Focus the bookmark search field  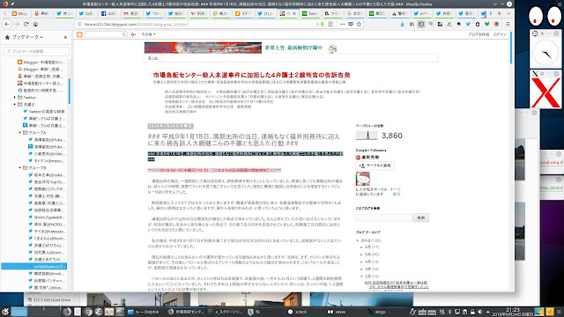[x=36, y=51]
